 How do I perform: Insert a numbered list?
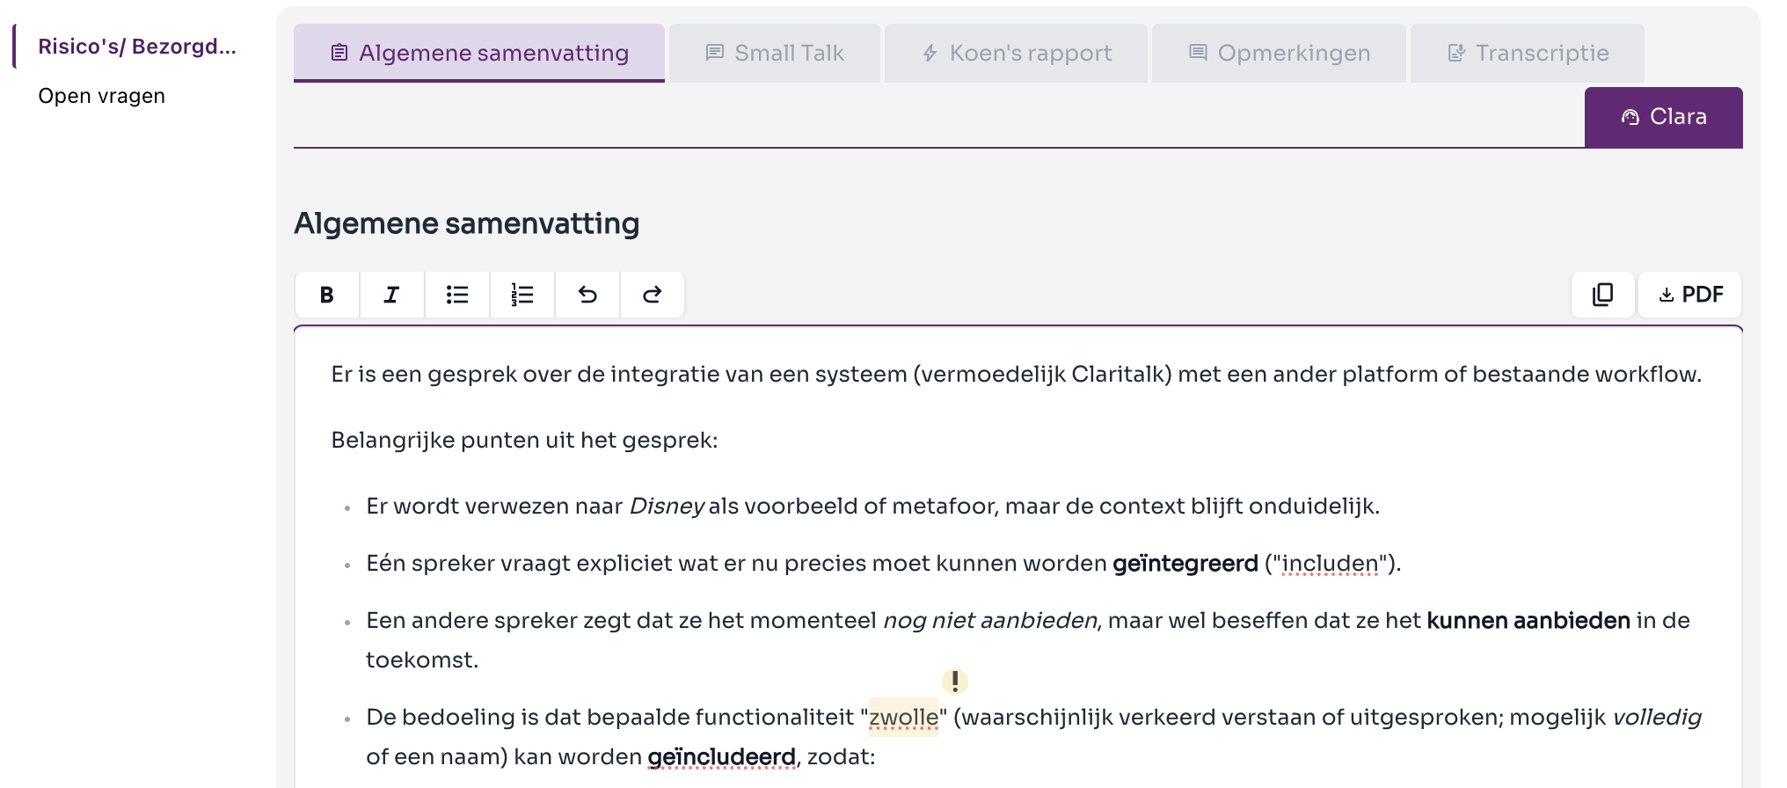coord(522,295)
